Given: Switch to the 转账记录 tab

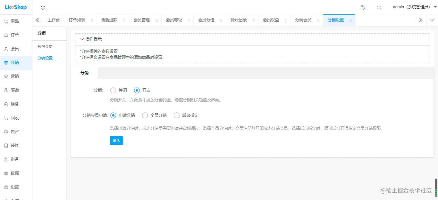Looking at the screenshot, I should pos(239,20).
